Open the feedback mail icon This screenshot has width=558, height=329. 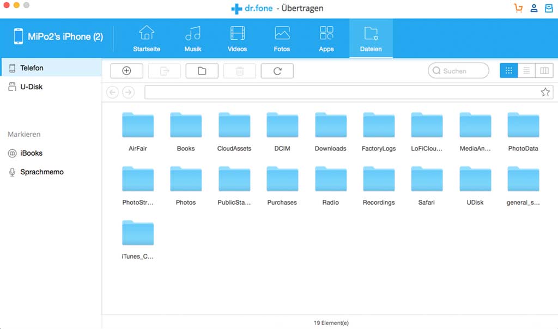548,8
